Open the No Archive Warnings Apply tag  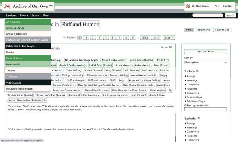point(81,60)
